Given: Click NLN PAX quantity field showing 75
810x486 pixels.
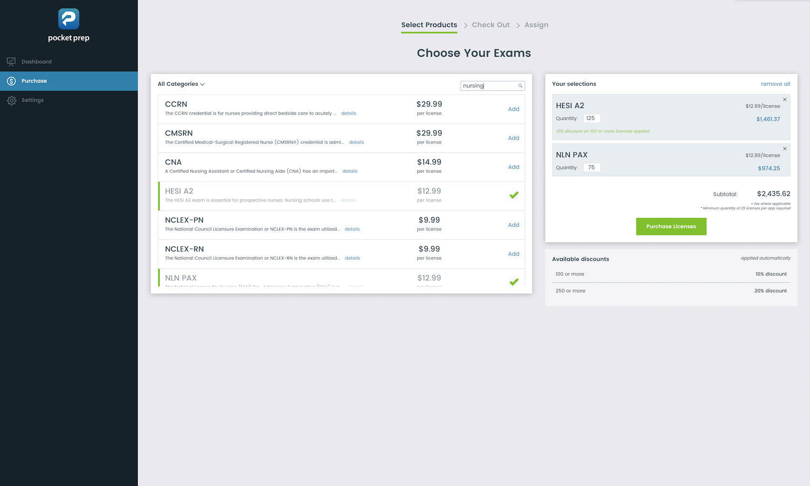Looking at the screenshot, I should point(592,167).
